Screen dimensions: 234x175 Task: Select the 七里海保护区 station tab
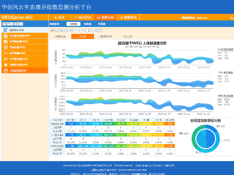coord(105,36)
